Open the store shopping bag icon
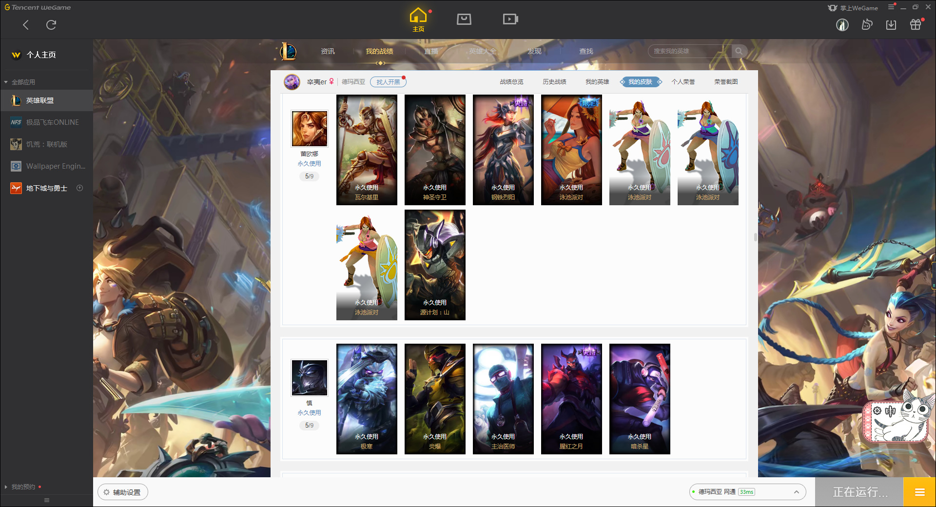Viewport: 936px width, 507px height. click(x=464, y=19)
